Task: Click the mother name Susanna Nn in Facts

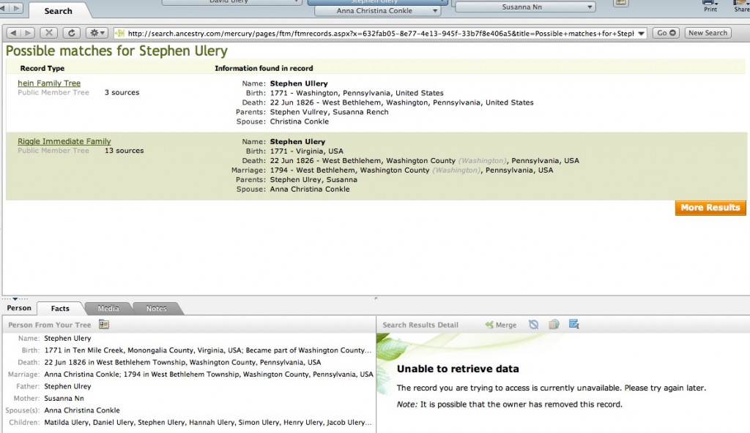Action: click(64, 398)
